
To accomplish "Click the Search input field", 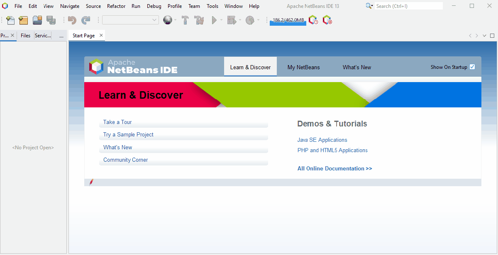I will pyautogui.click(x=409, y=6).
